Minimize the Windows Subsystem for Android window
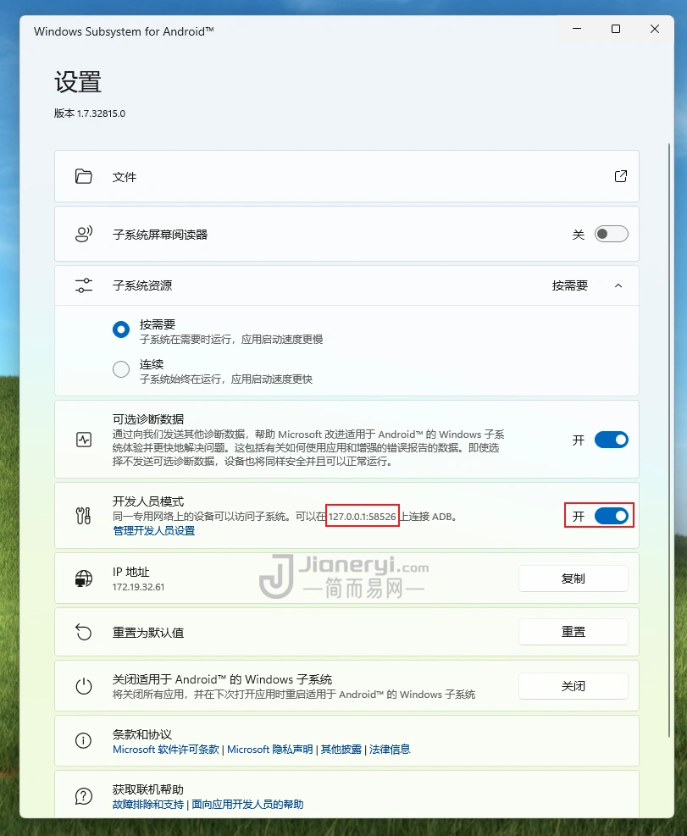Viewport: 687px width, 836px height. click(x=577, y=29)
